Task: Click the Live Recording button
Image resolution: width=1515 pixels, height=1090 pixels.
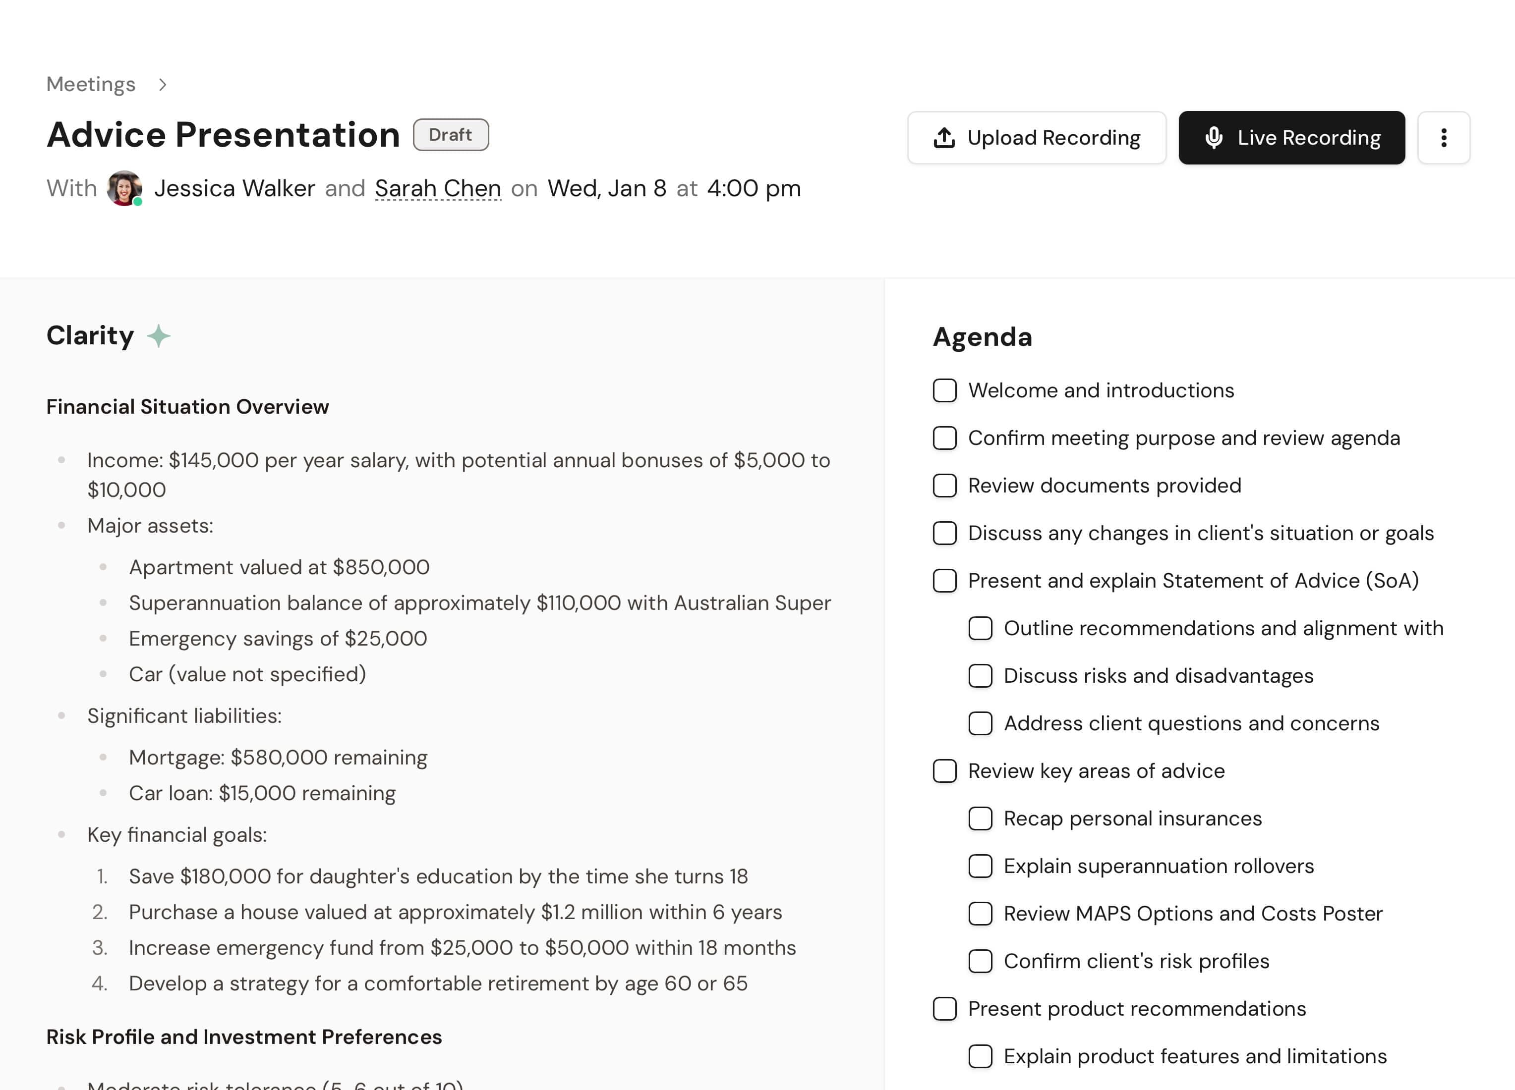Action: point(1291,138)
